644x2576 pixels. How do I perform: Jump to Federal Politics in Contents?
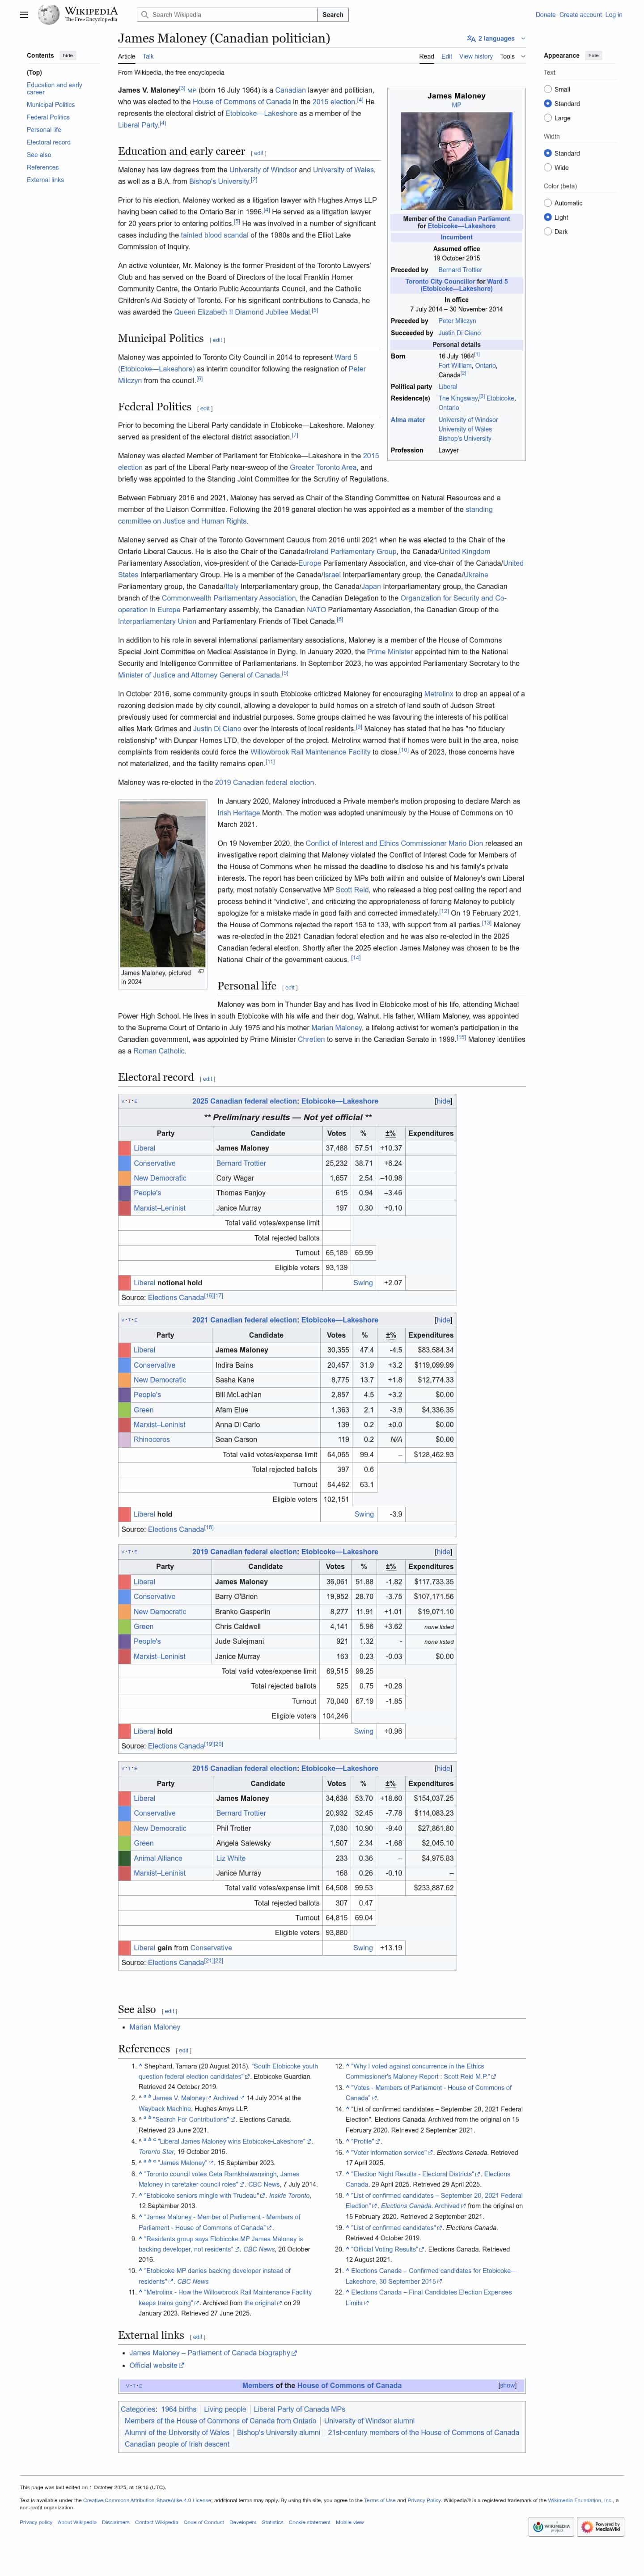click(x=48, y=117)
